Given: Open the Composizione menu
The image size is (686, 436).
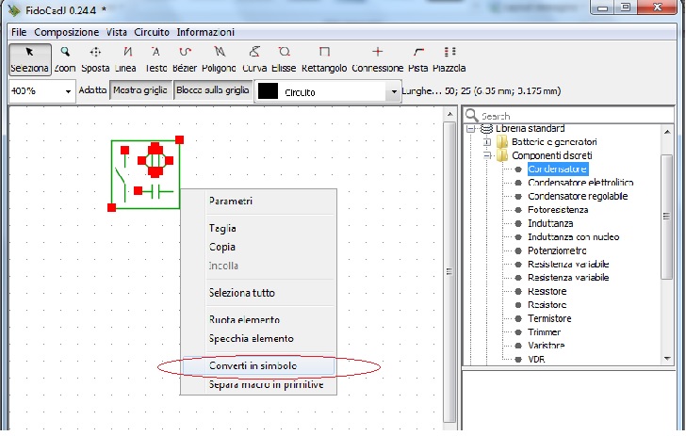Looking at the screenshot, I should [x=67, y=32].
